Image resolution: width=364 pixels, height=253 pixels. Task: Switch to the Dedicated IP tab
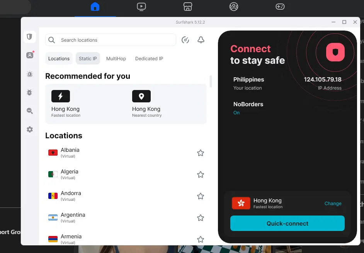click(x=149, y=58)
